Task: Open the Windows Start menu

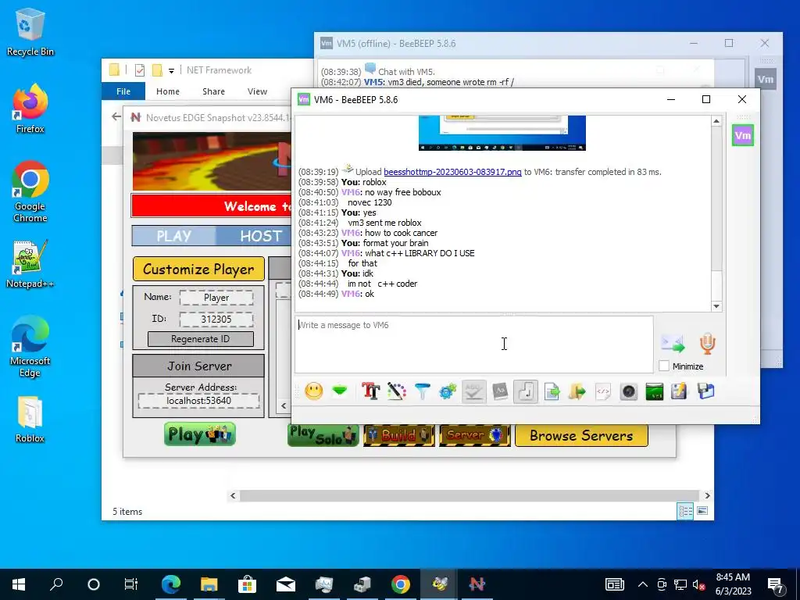Action: (19, 584)
